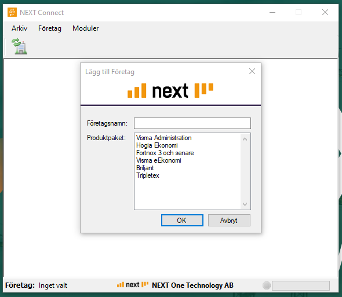Click the Företagsnamn text field
Image resolution: width=342 pixels, height=297 pixels.
coord(192,123)
